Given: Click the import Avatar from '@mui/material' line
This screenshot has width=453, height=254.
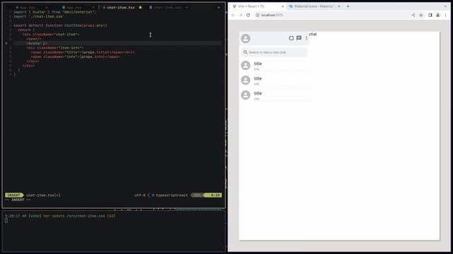Looking at the screenshot, I should coord(55,12).
